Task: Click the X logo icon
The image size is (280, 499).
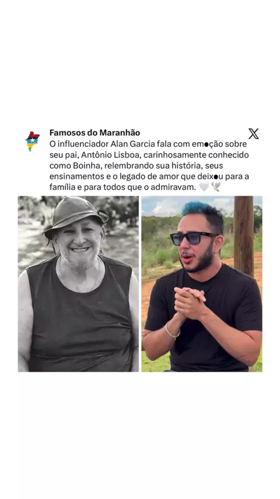Action: [x=253, y=134]
